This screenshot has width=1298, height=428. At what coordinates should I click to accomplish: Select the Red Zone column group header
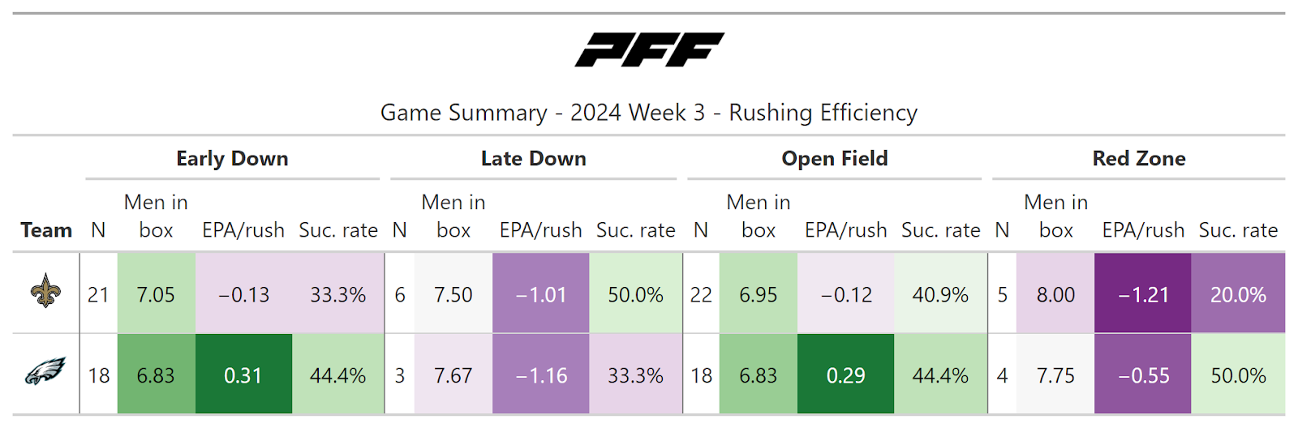[1138, 159]
